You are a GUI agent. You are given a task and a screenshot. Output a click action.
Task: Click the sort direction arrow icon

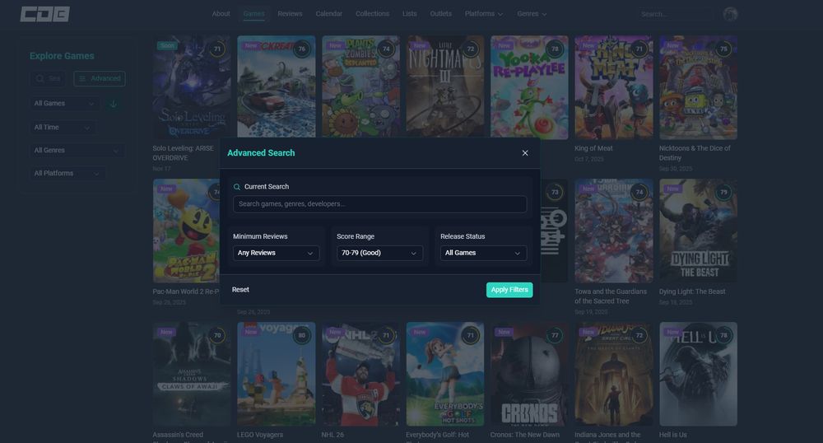tap(114, 104)
